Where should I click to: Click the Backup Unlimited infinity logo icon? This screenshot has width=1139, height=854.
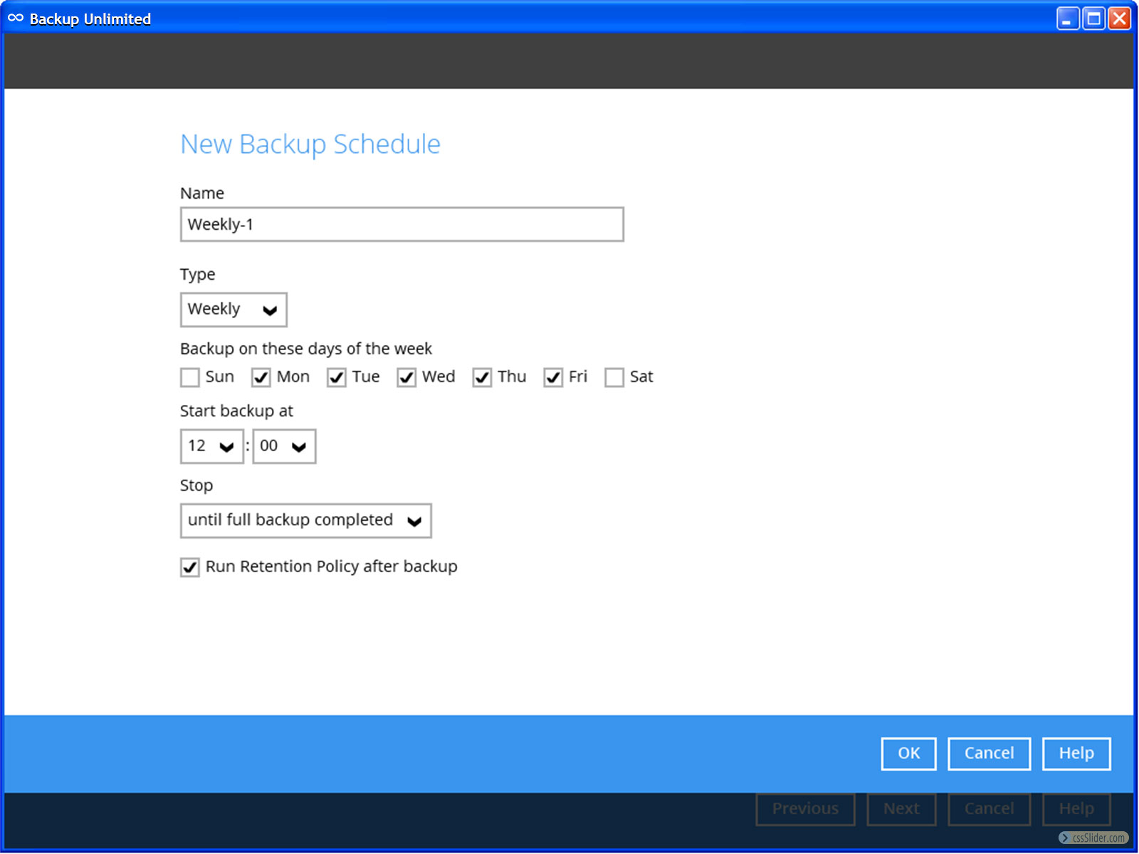click(x=16, y=19)
